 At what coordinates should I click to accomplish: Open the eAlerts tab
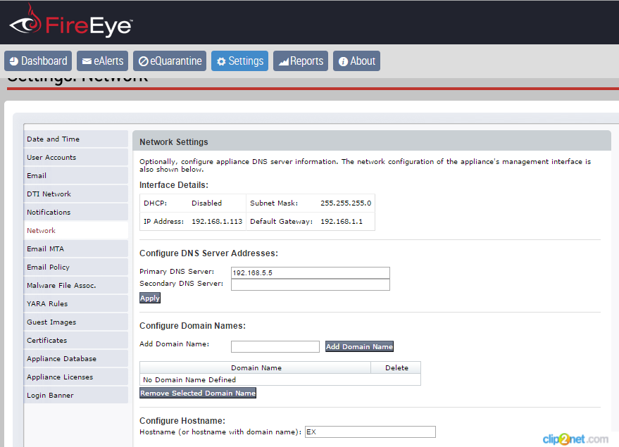[x=102, y=61]
